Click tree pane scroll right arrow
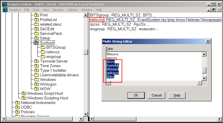Screen dimensions: 223x123 coord(81,119)
